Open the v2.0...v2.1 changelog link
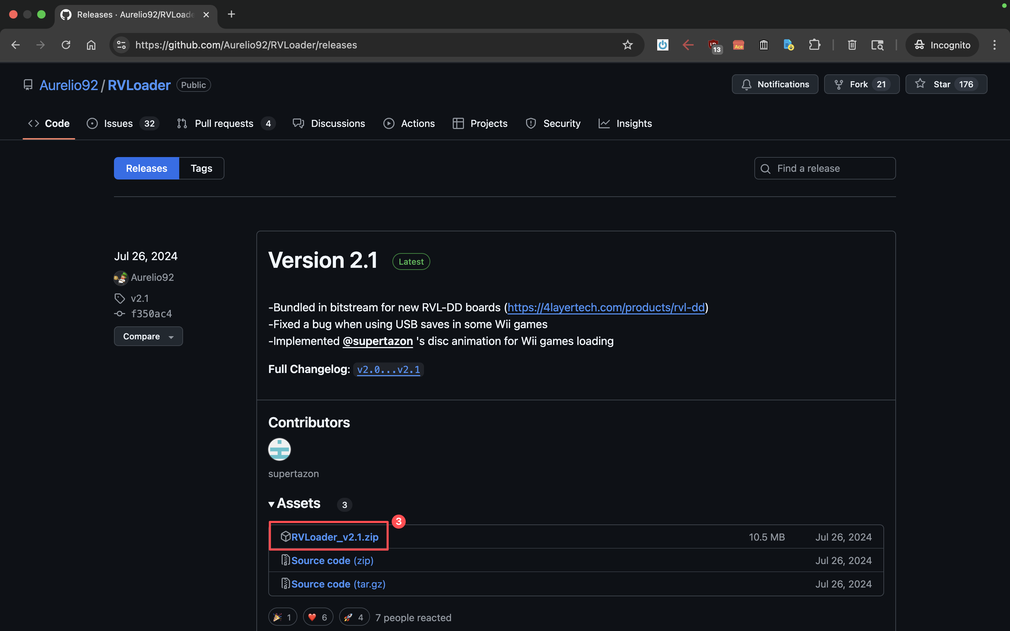Screen dimensions: 1010x631 coord(388,370)
